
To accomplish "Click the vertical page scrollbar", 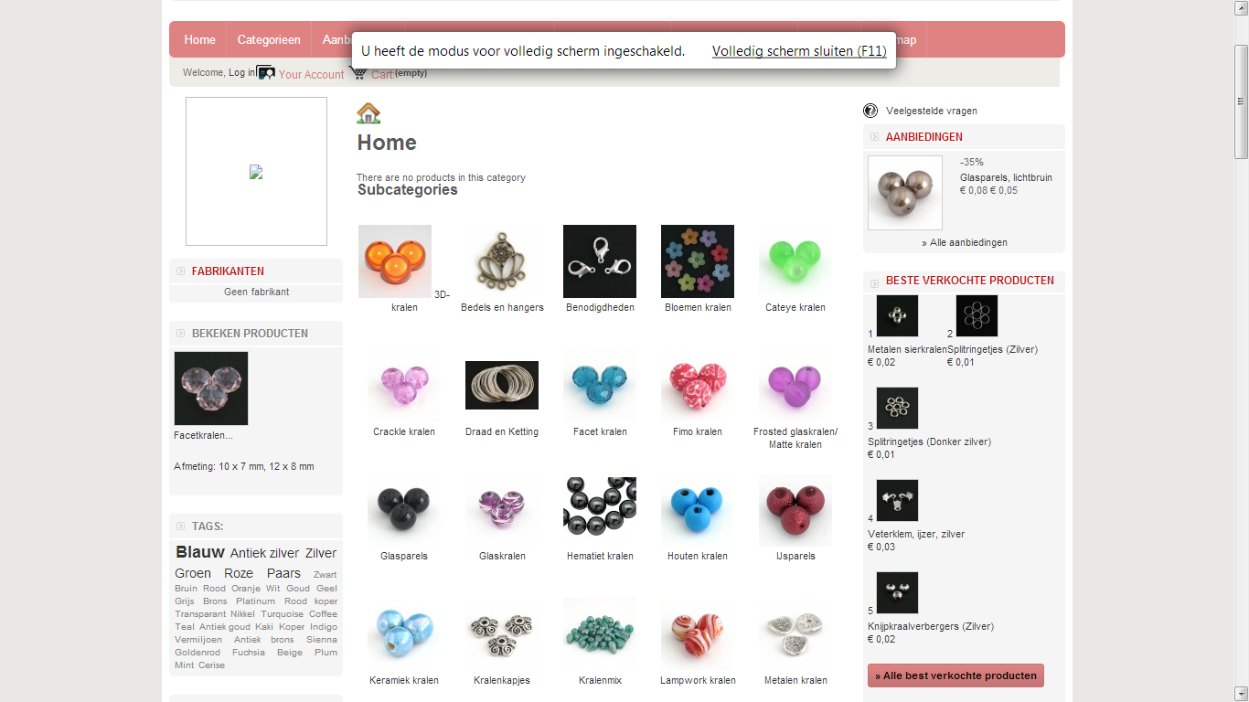I will (1241, 351).
